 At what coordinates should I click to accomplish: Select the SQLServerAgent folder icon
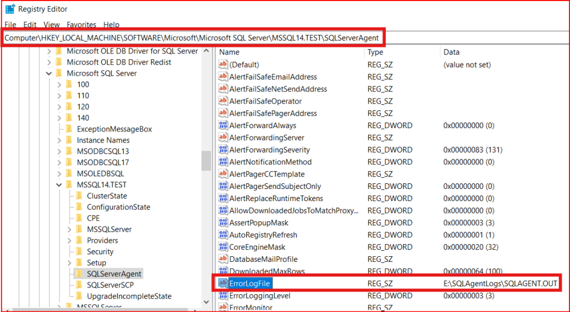[79, 274]
